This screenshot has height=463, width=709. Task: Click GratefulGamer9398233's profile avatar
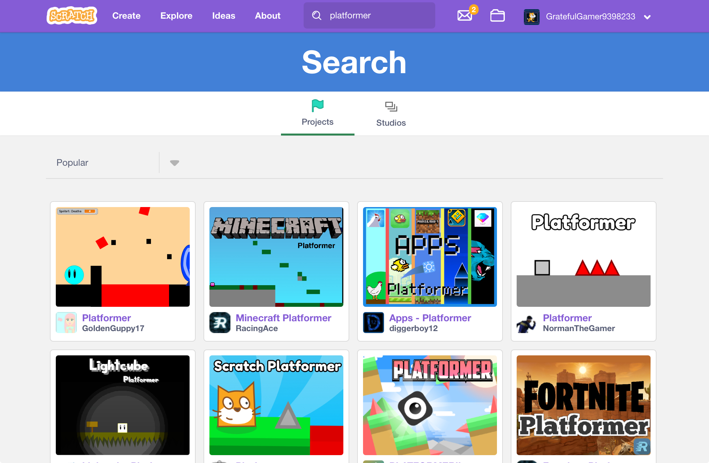[x=531, y=16]
